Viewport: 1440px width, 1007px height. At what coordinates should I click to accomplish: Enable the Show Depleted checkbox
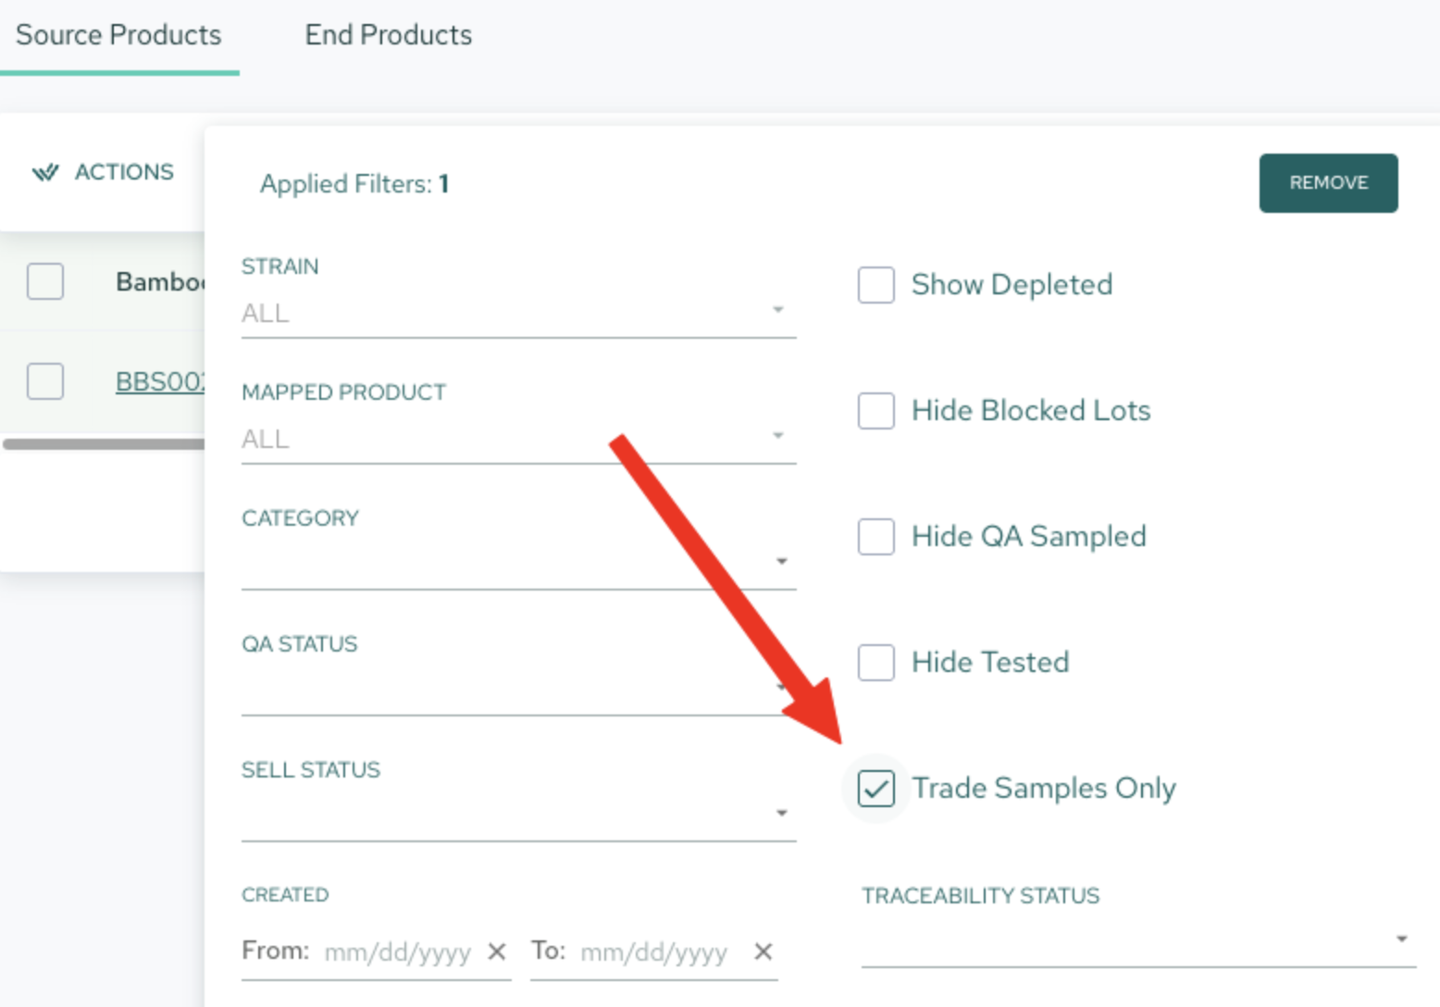pos(875,284)
